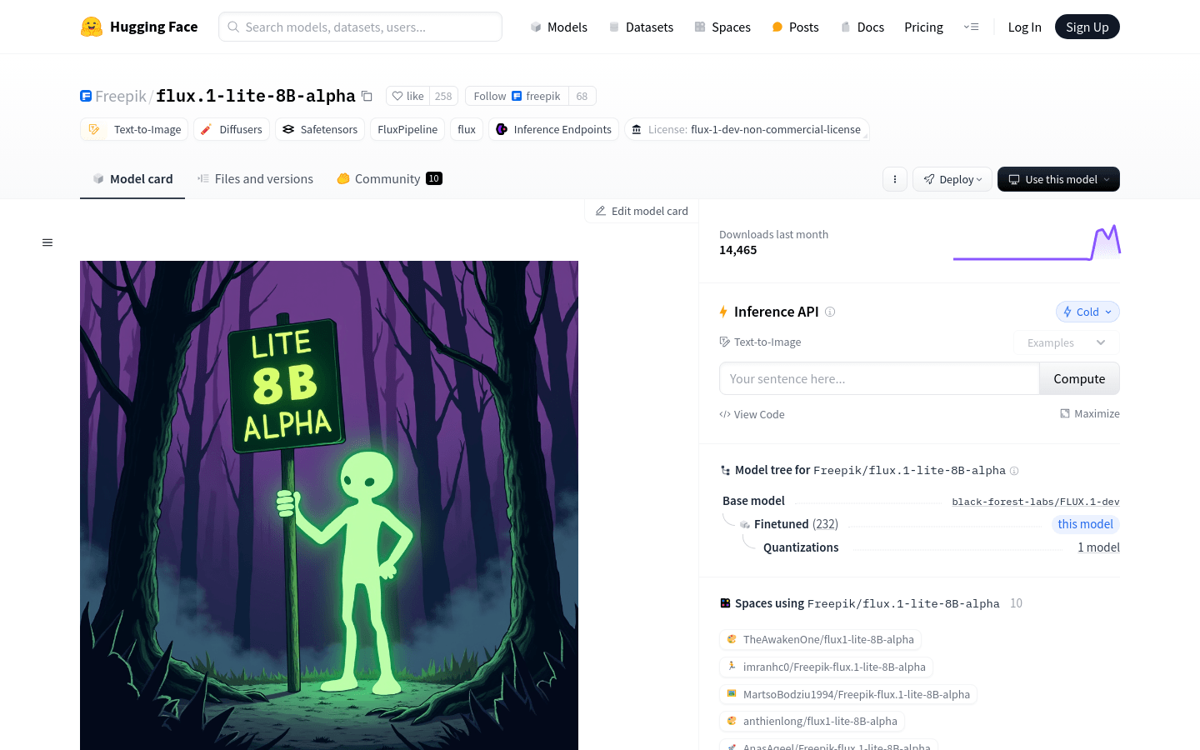Click the Freepik organization avatar icon

point(86,96)
